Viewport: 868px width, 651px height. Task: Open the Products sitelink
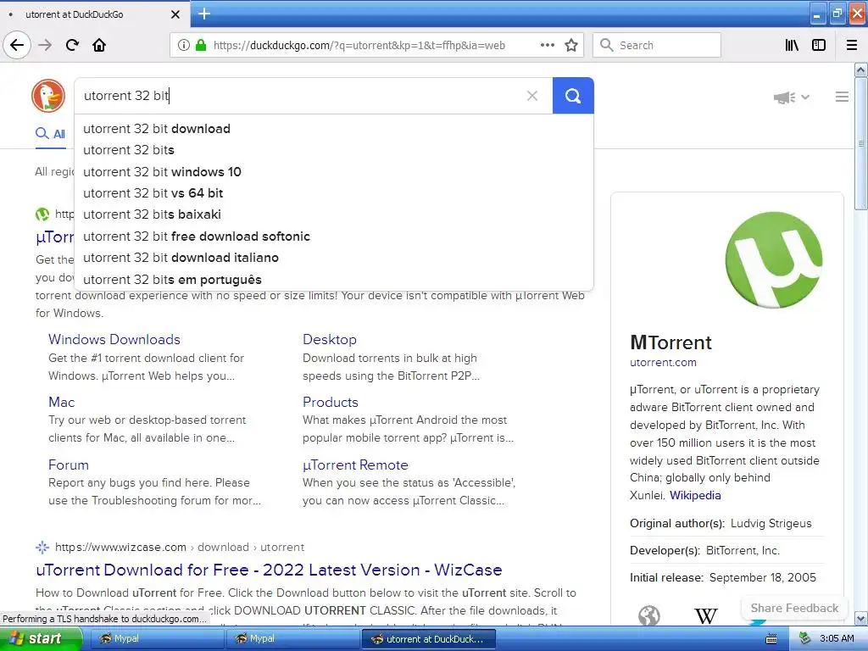tap(331, 402)
